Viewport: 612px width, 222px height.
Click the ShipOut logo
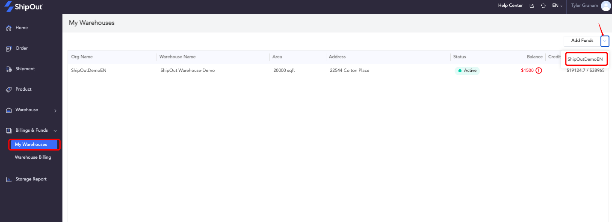[x=23, y=6]
